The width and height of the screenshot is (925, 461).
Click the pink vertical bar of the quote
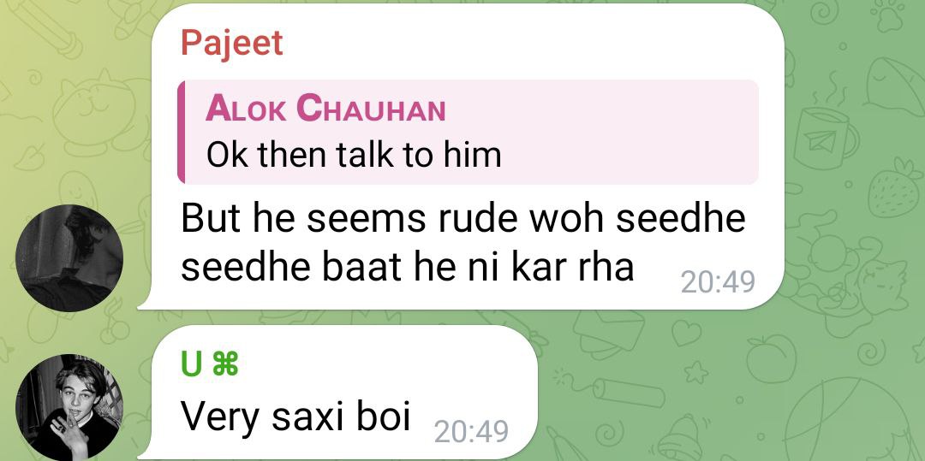[x=181, y=132]
